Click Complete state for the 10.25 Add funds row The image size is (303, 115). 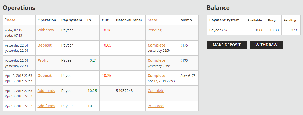point(156,91)
